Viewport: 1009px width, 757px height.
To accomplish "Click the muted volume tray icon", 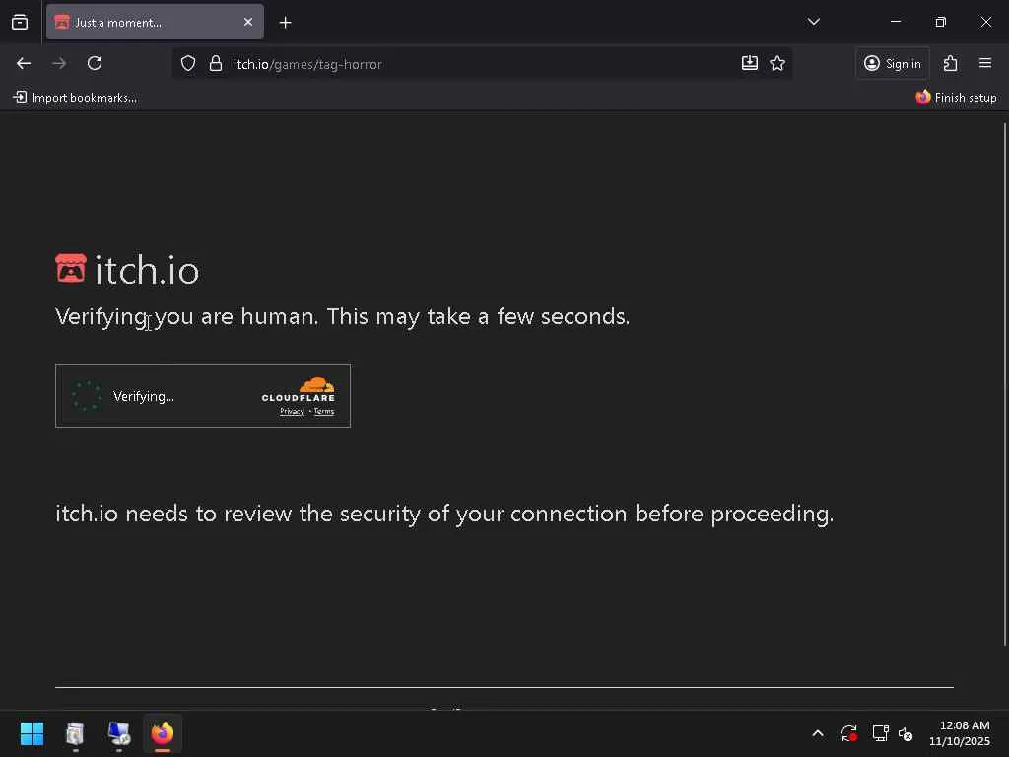I will [906, 733].
